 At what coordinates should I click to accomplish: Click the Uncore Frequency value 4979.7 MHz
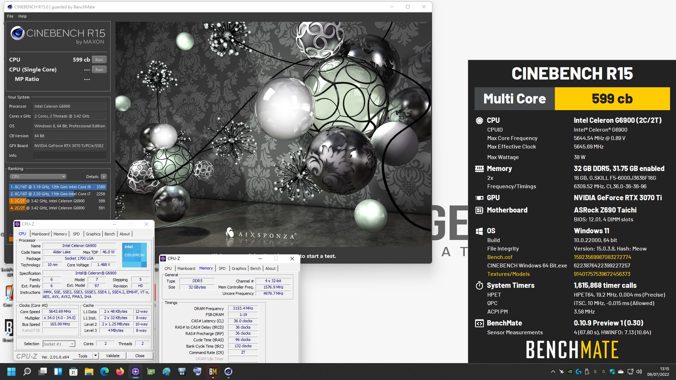coord(273,293)
